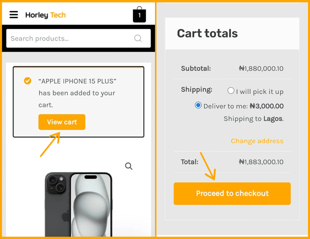Click the Horley Tech logo

(45, 15)
